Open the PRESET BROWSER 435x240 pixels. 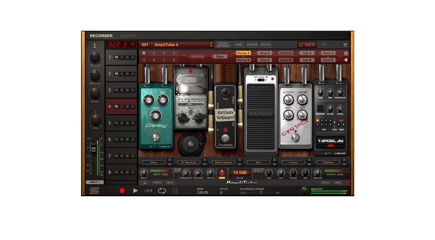[x=223, y=45]
